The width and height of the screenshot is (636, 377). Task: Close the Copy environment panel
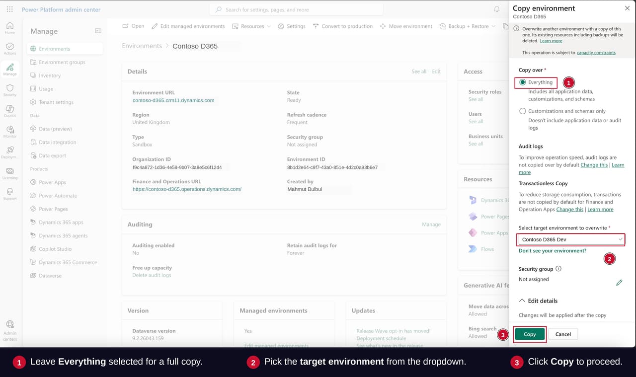tap(627, 8)
